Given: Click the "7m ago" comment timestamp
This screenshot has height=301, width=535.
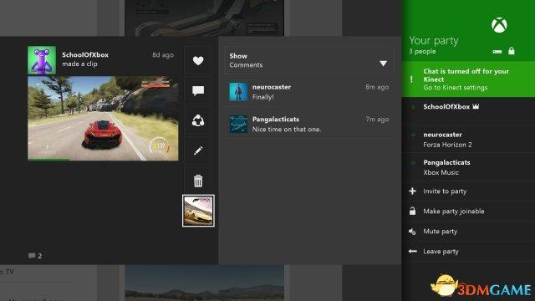Looking at the screenshot, I should coord(377,119).
